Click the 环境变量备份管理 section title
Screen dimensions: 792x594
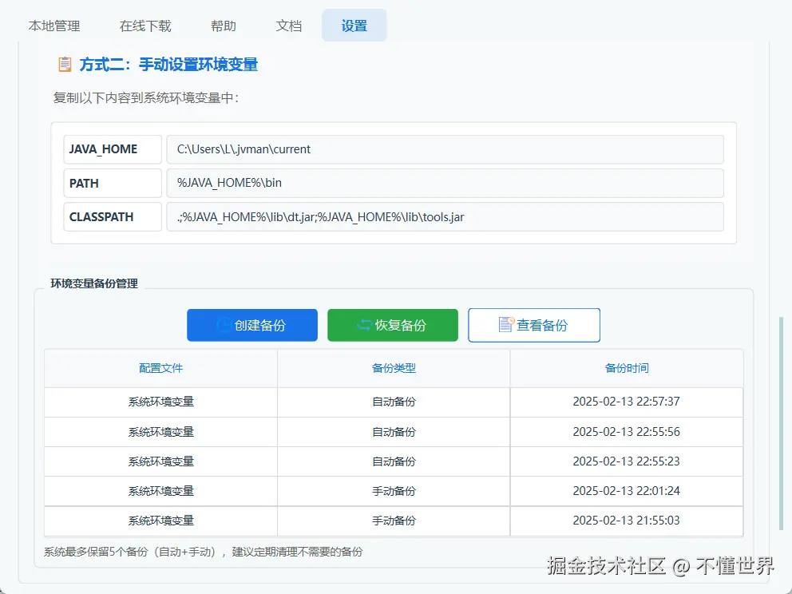pos(94,283)
